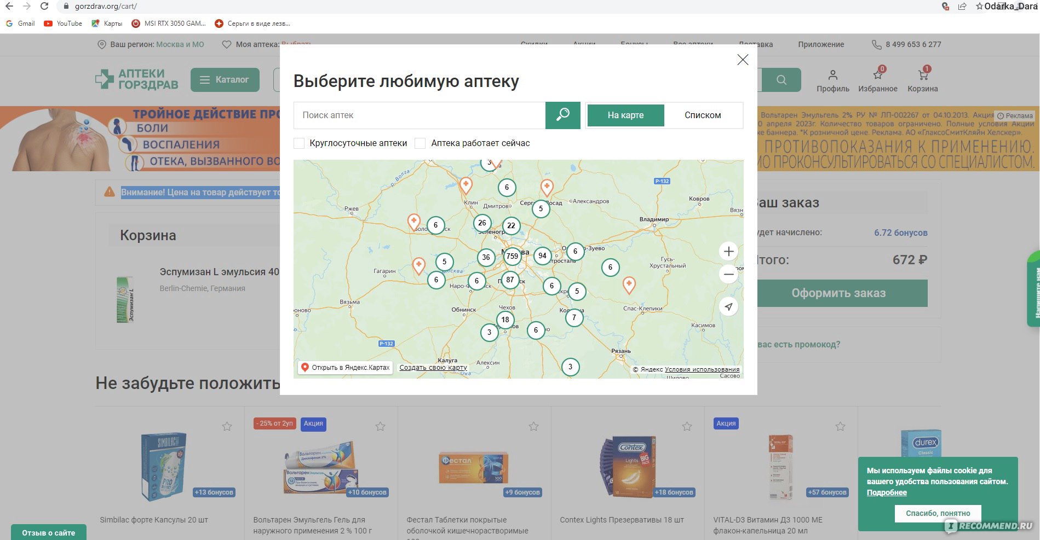Open Simbilac форте product image
Viewport: 1040px width, 540px height.
[164, 467]
